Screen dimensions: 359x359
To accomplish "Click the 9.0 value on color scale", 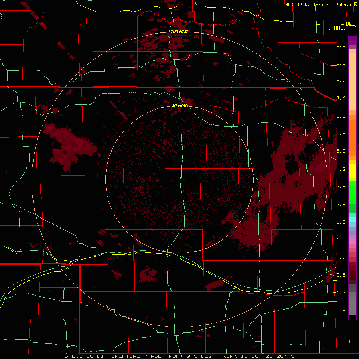I will click(x=341, y=63).
